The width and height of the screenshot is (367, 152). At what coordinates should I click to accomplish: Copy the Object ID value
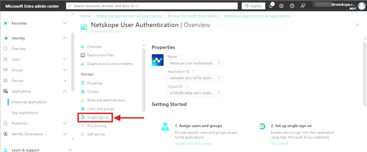[219, 93]
